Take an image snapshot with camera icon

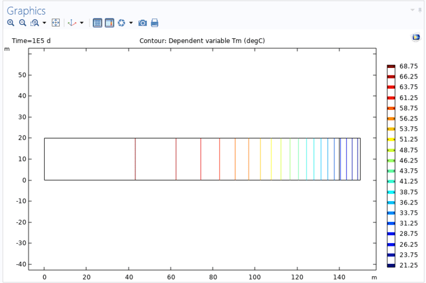(143, 23)
